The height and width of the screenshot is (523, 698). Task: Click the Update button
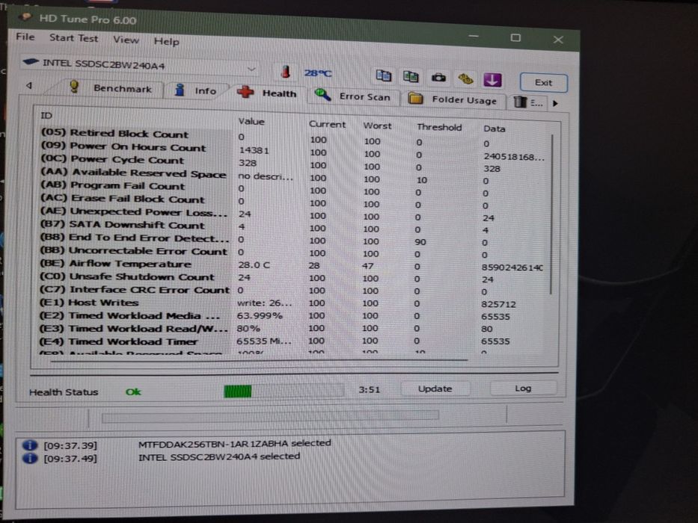coord(435,389)
